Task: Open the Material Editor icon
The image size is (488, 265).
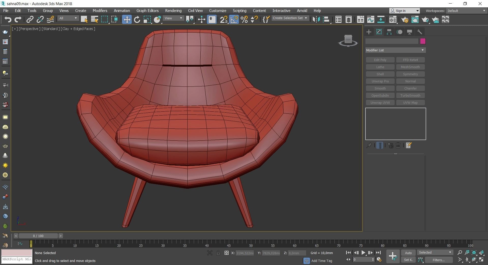Action: (x=393, y=19)
